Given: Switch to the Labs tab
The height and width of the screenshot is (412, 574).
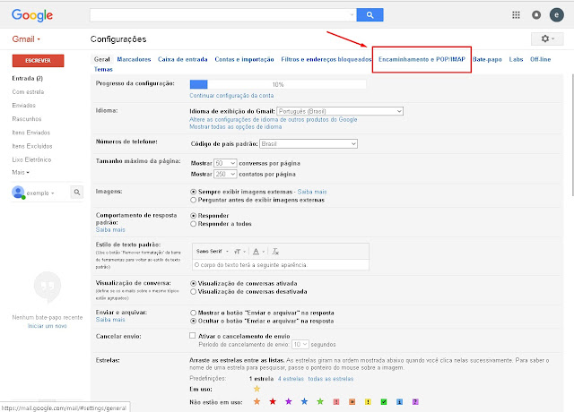Looking at the screenshot, I should 516,59.
